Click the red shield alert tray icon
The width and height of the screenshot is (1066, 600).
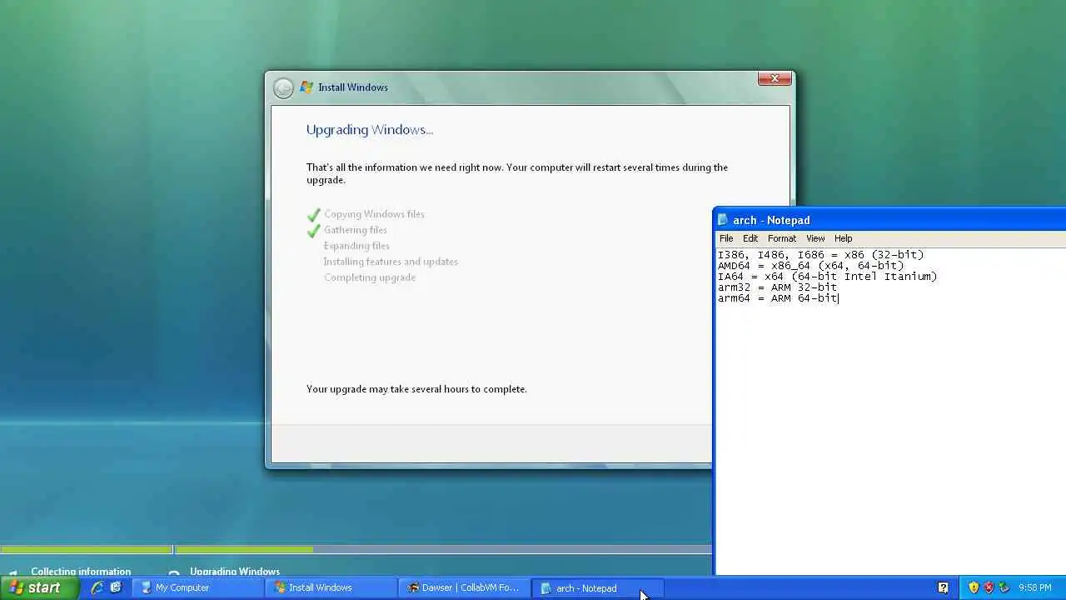click(x=989, y=587)
